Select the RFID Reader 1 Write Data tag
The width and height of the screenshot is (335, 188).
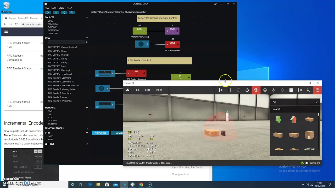pos(60,101)
